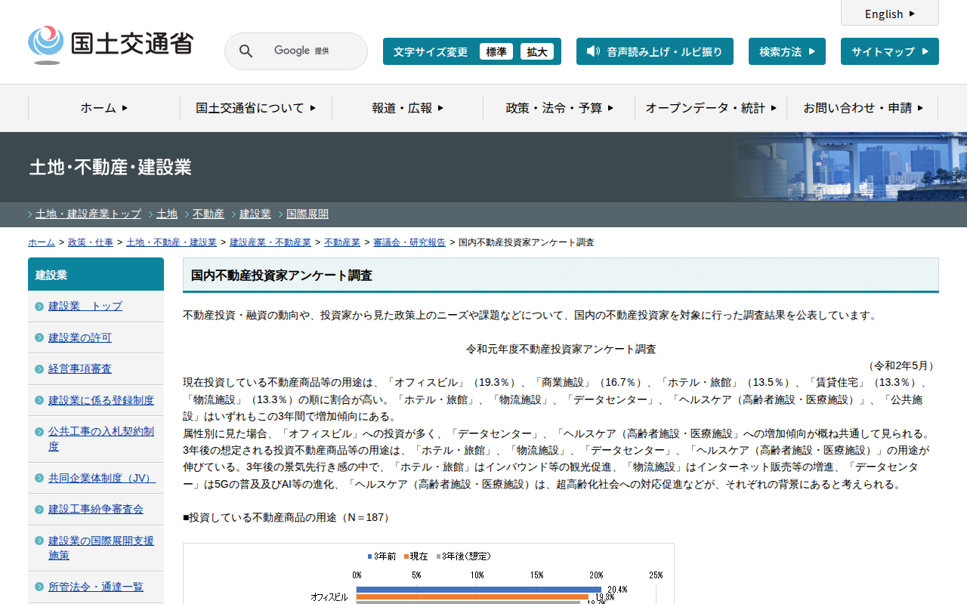The height and width of the screenshot is (604, 967).
Task: Click the 国土交通省 logo
Action: 110,45
